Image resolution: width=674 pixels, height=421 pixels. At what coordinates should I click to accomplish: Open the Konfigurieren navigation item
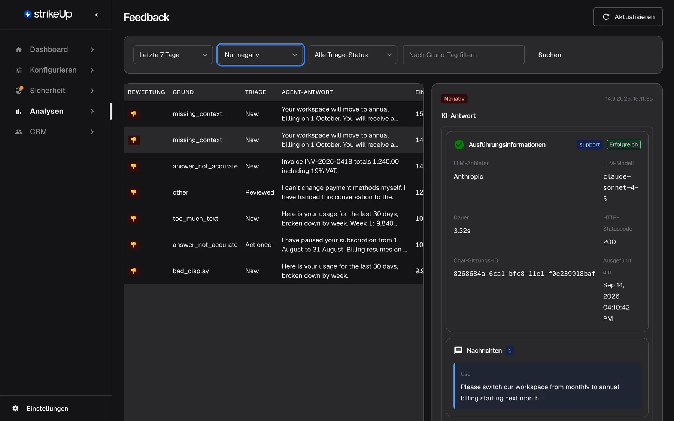pyautogui.click(x=55, y=70)
